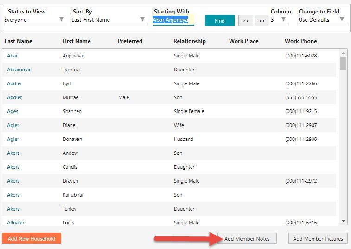This screenshot has width=351, height=249.
Task: Click the scroll down arrow of list
Action: coord(343,221)
